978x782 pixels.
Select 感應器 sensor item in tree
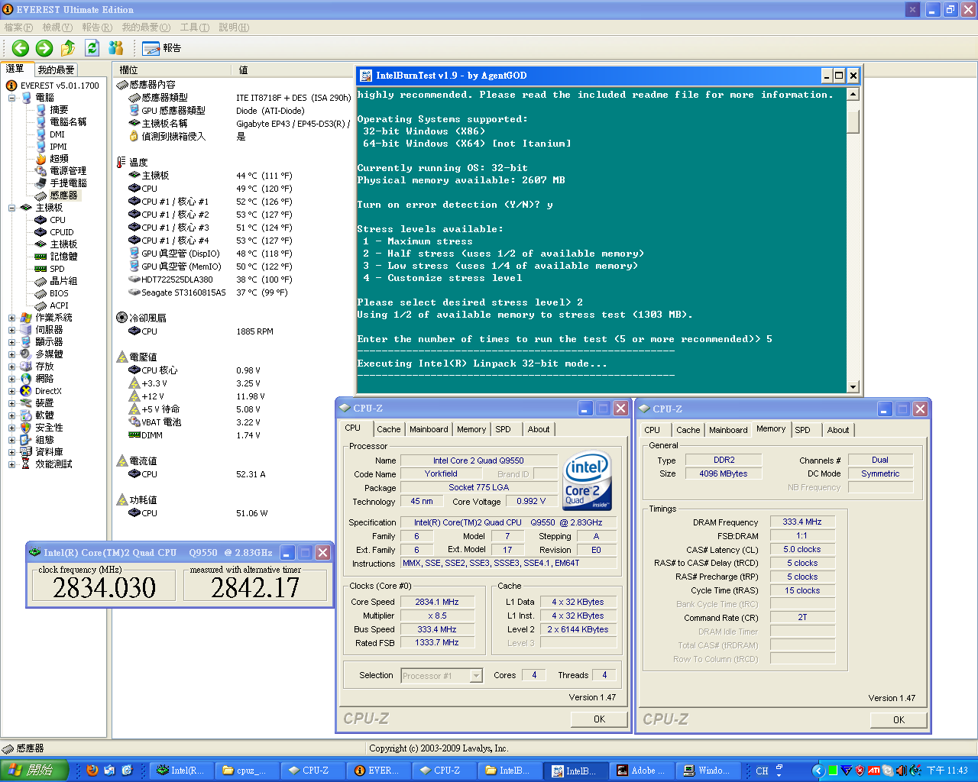[x=63, y=195]
